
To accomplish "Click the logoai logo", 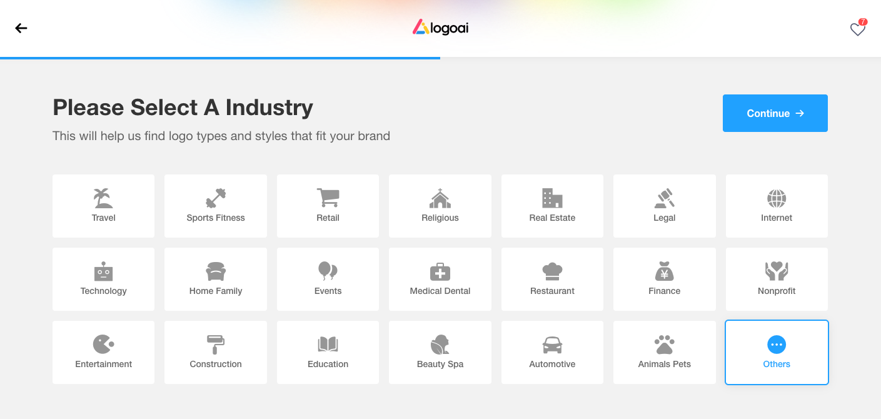I will point(440,28).
